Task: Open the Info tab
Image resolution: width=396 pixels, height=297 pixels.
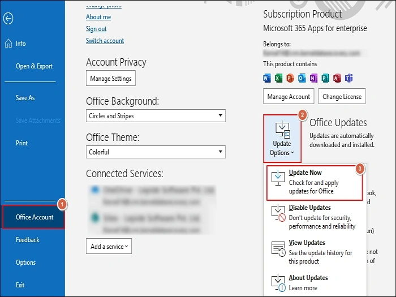Action: pos(21,44)
